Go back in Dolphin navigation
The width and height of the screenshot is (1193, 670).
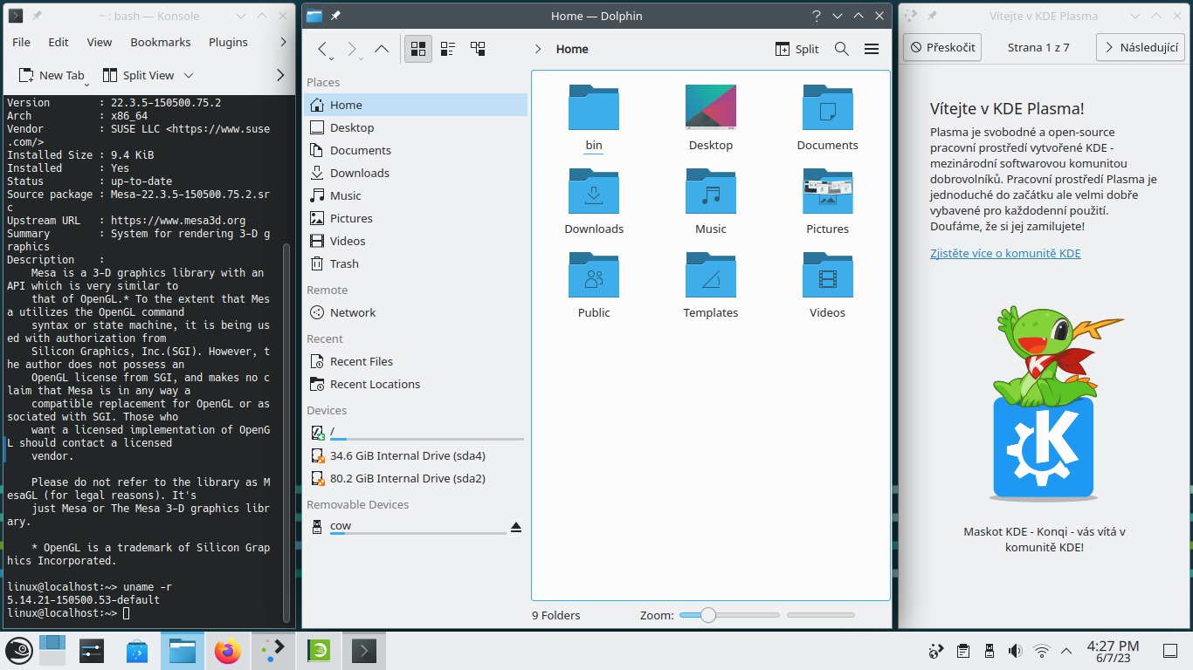(322, 50)
